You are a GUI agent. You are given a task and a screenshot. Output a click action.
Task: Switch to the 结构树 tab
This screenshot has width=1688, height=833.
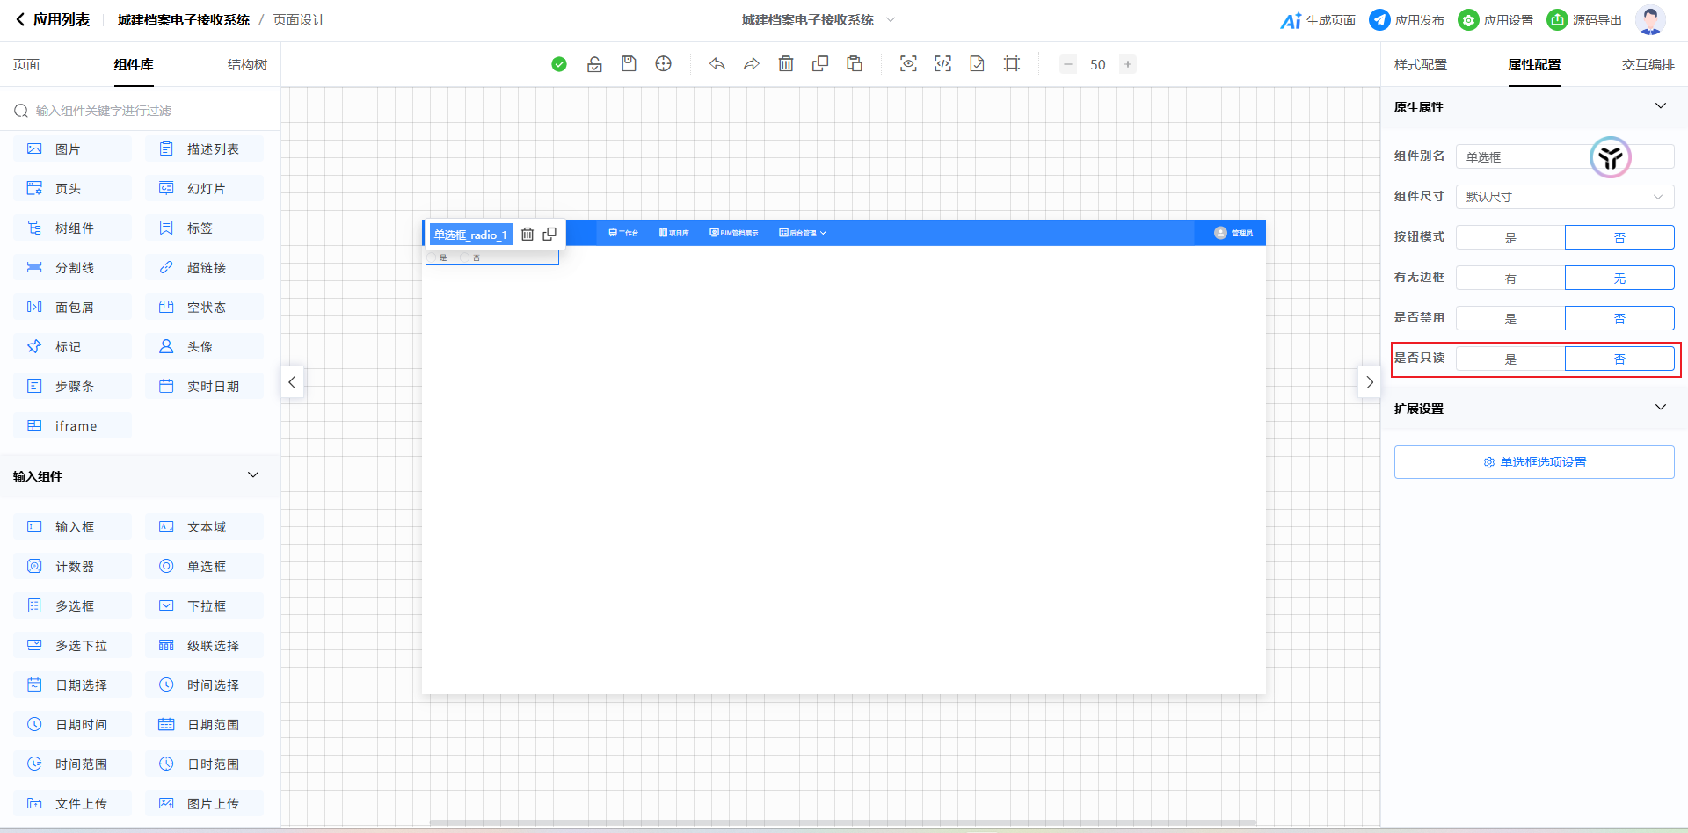247,65
